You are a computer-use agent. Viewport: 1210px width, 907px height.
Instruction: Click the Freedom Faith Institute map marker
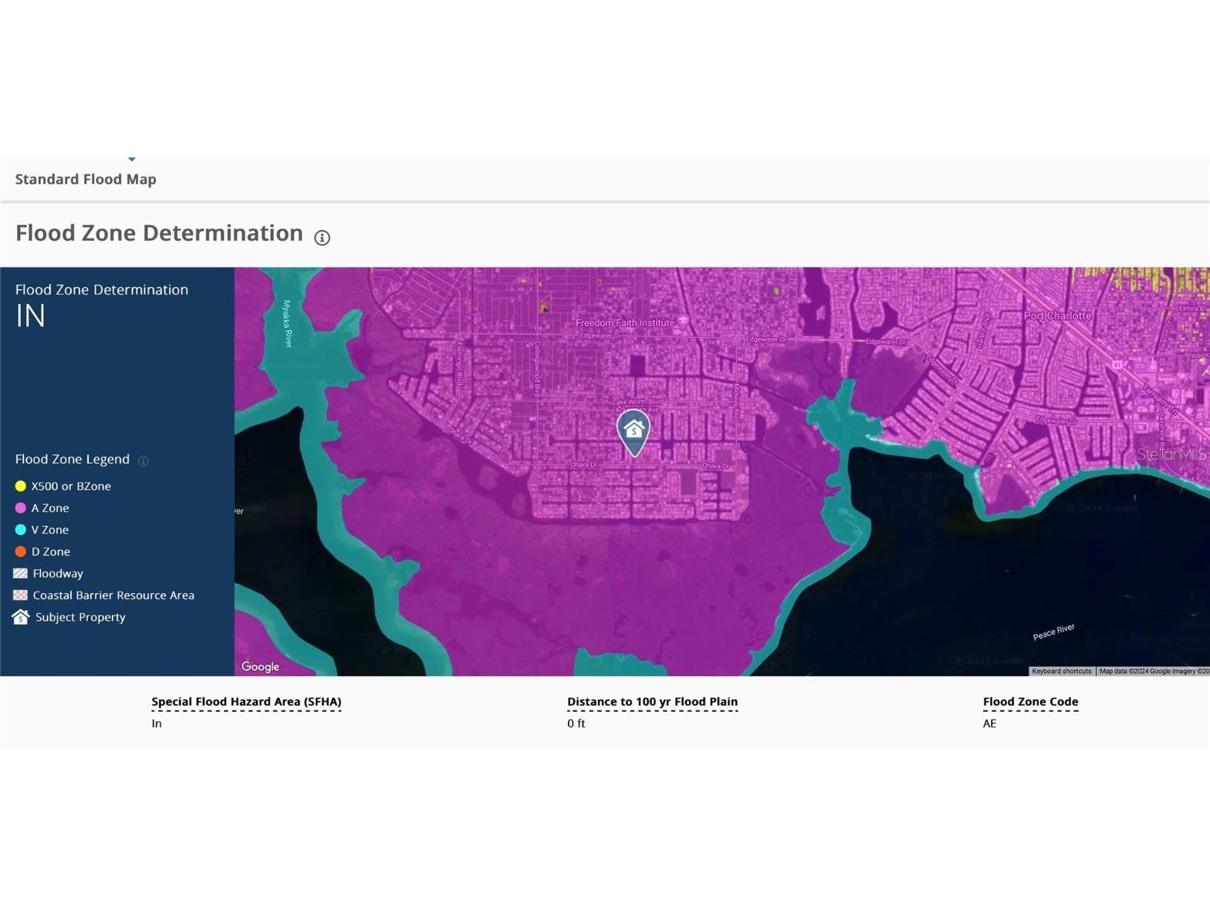click(x=682, y=322)
